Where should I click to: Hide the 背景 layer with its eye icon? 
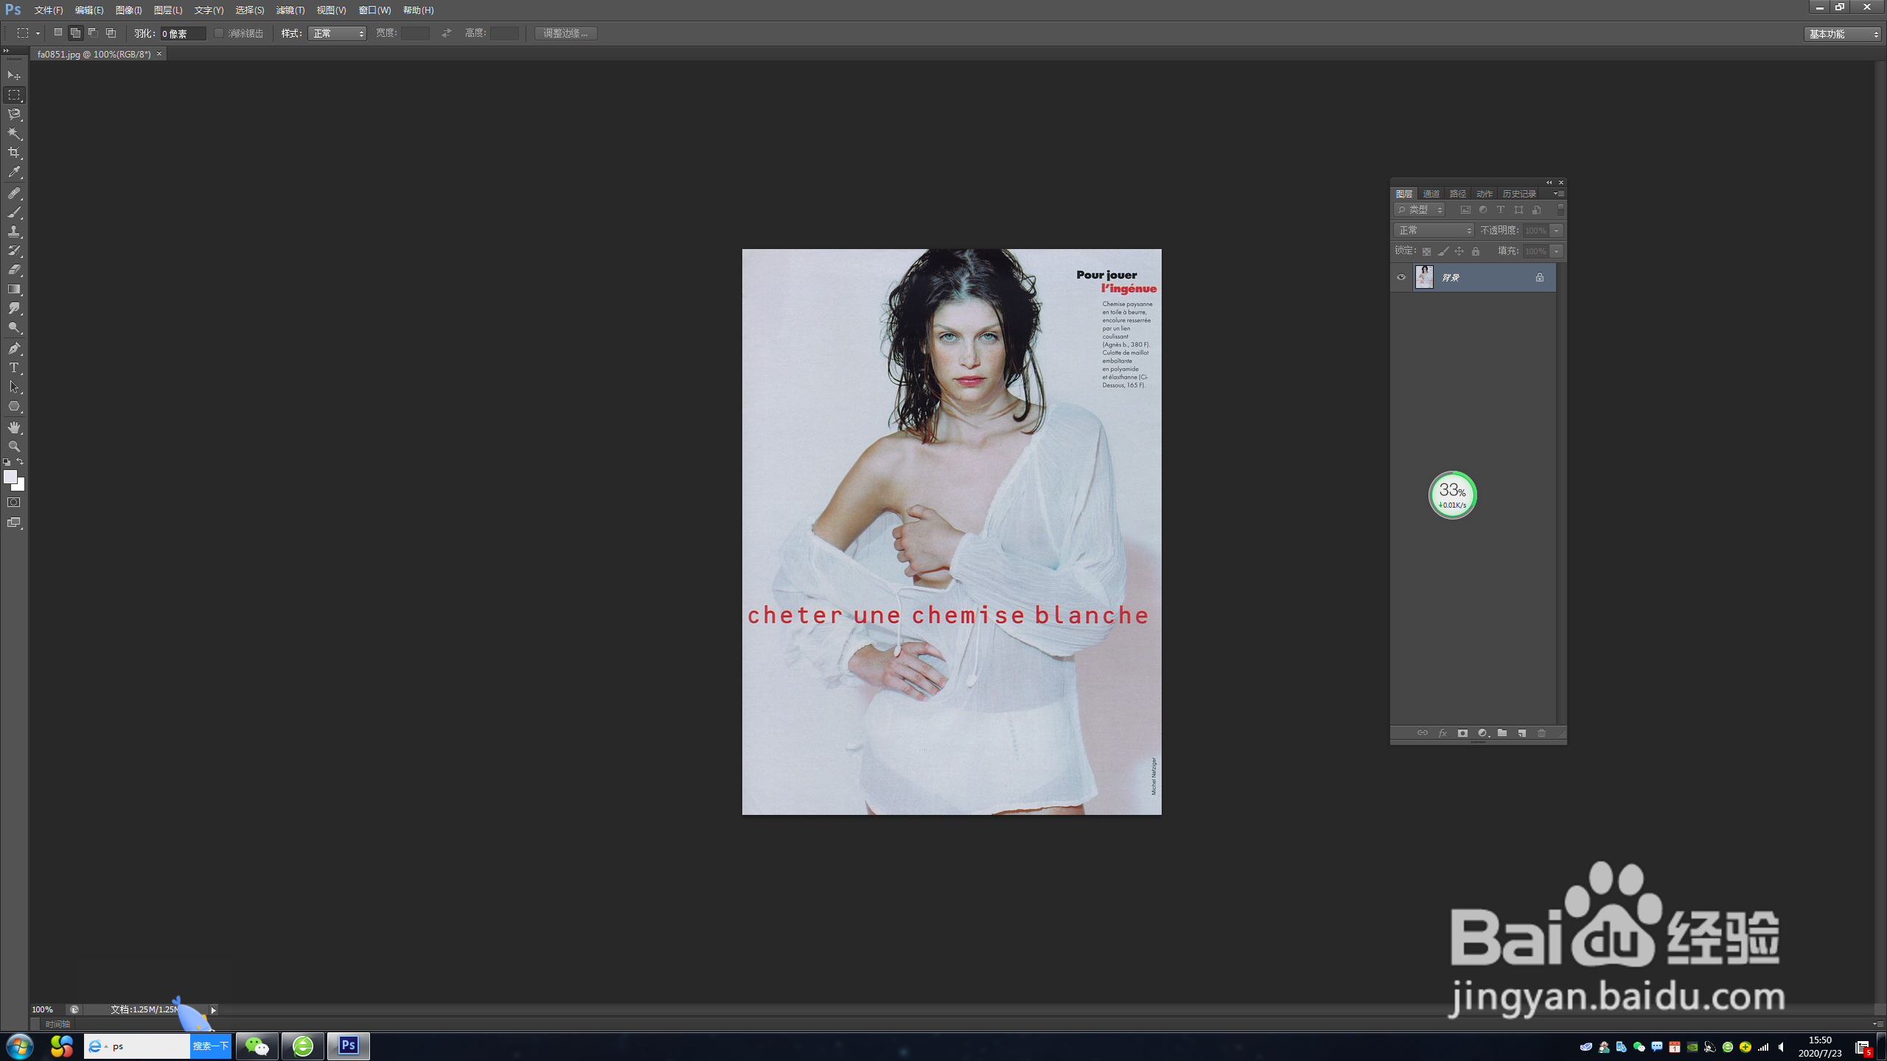tap(1401, 278)
